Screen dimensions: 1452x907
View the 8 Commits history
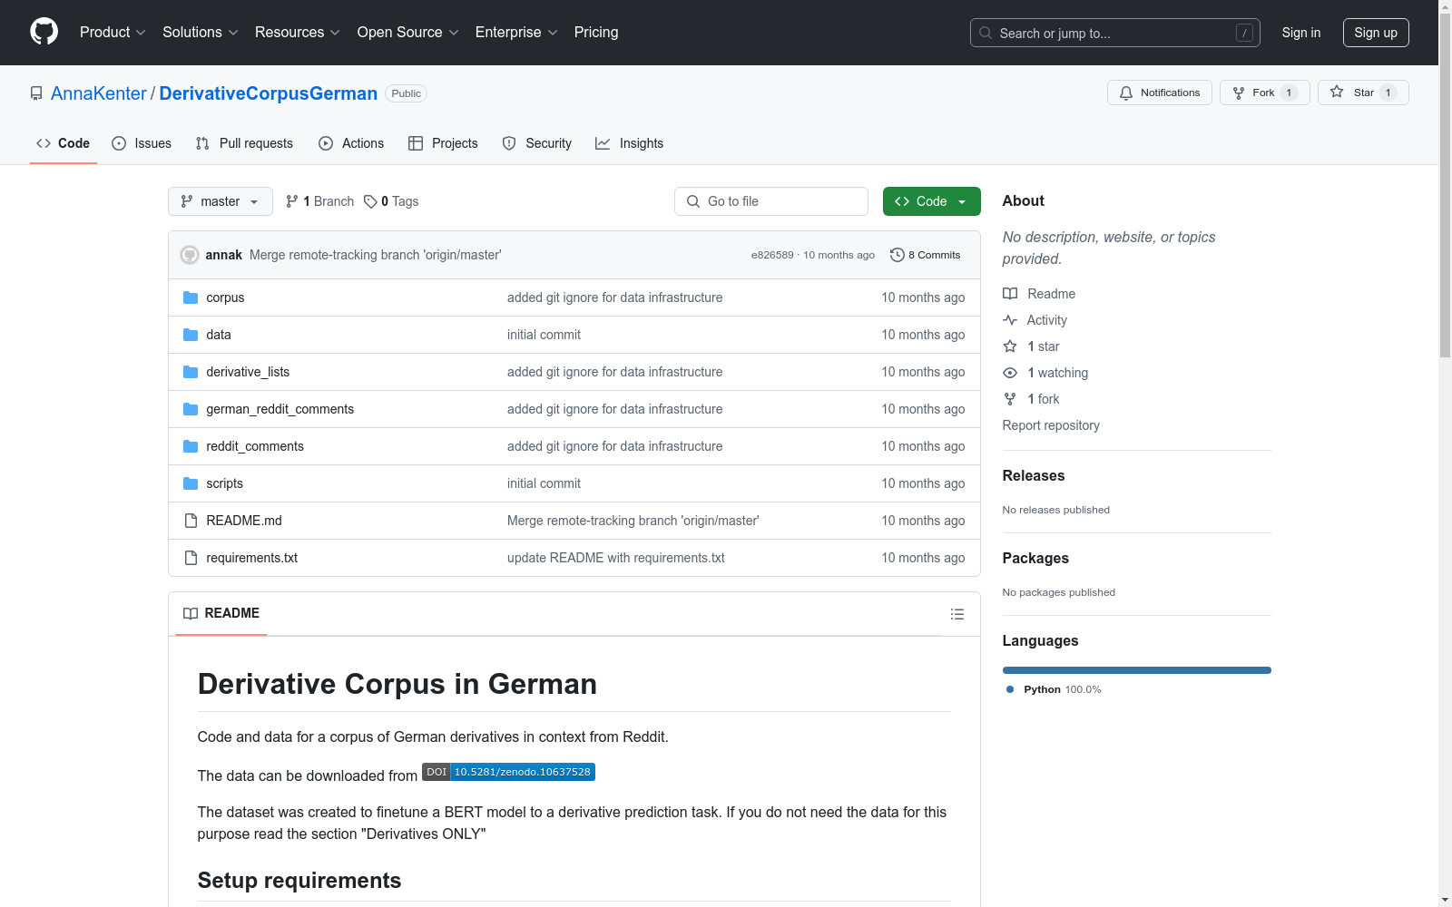pyautogui.click(x=926, y=255)
